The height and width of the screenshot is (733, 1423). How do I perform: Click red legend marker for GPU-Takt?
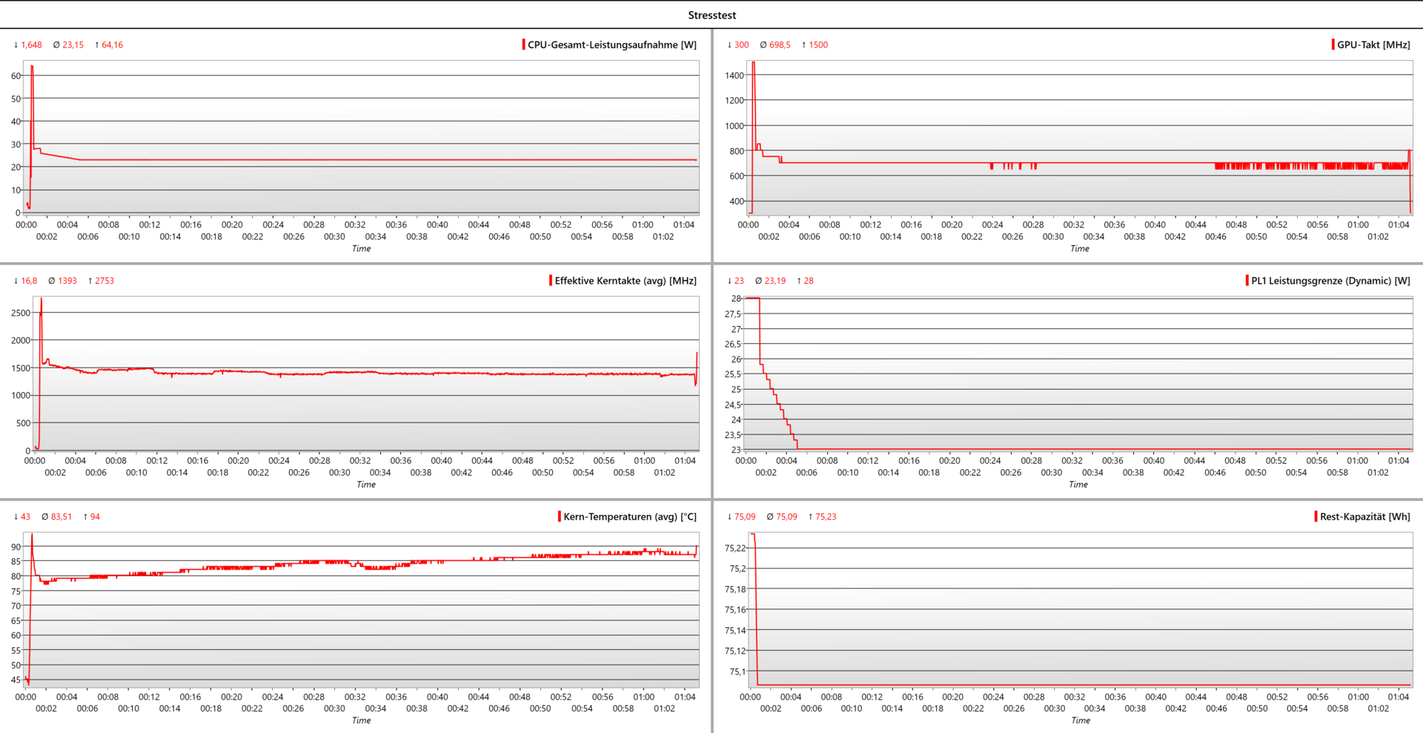(1333, 44)
